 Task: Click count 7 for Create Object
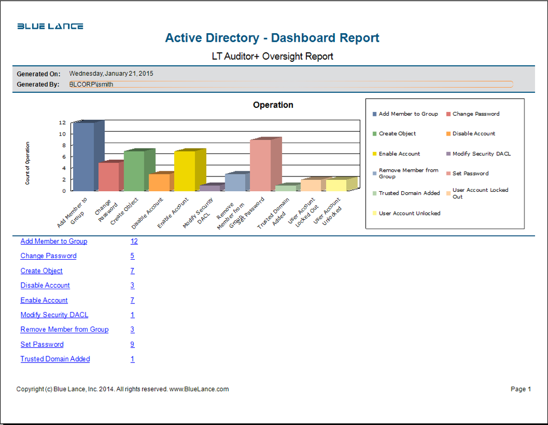(x=133, y=271)
